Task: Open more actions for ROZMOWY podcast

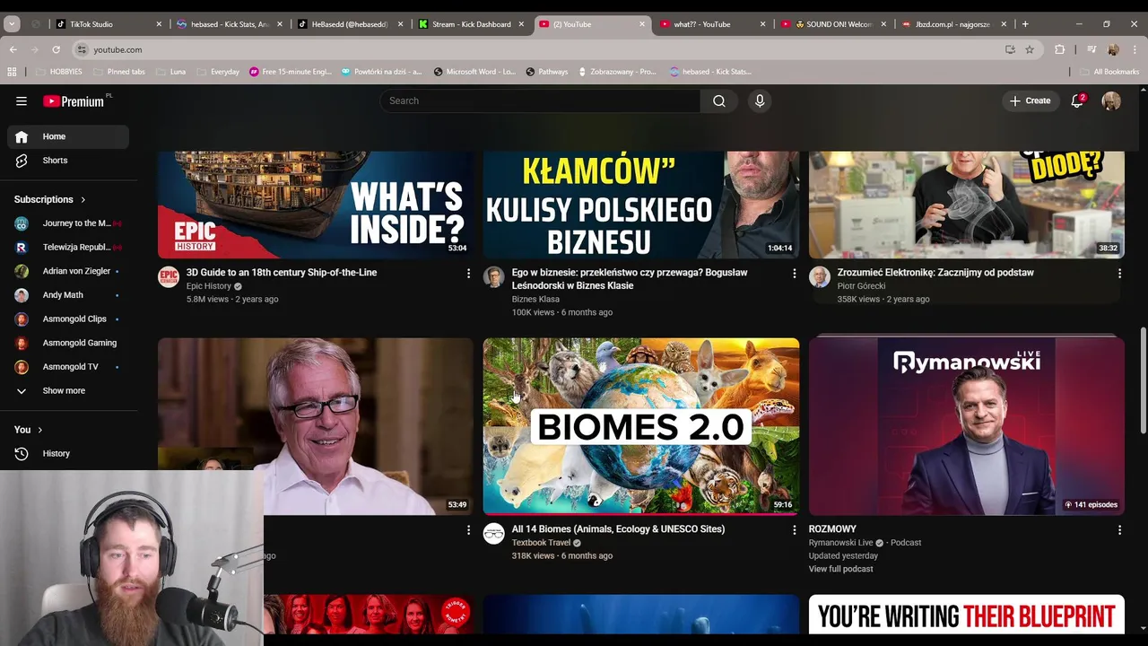Action: 1119,530
